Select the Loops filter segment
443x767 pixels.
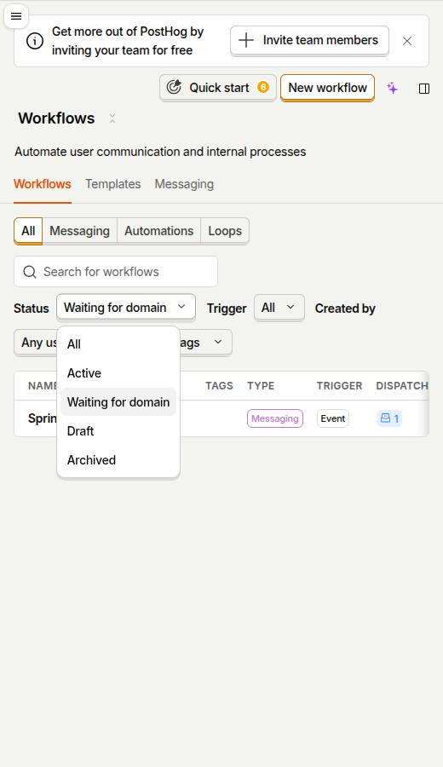[225, 231]
